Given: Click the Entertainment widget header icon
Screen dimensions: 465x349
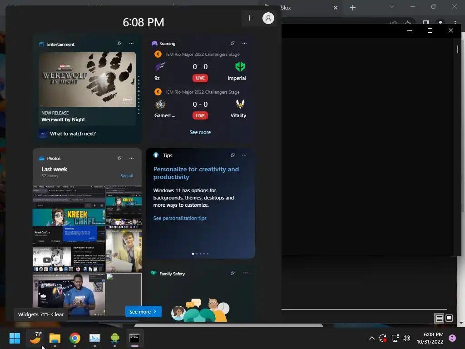Looking at the screenshot, I should (41, 44).
